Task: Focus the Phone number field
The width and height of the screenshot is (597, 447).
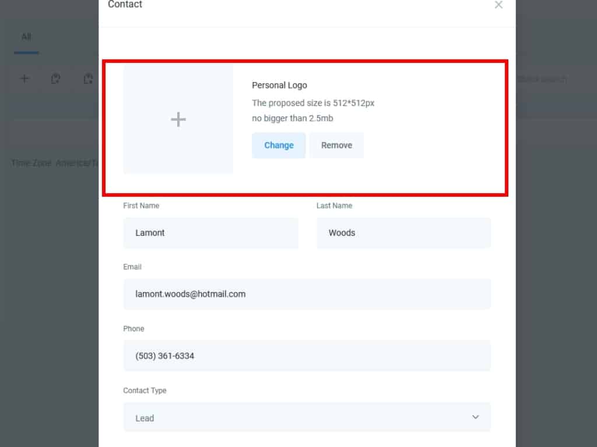Action: [307, 356]
